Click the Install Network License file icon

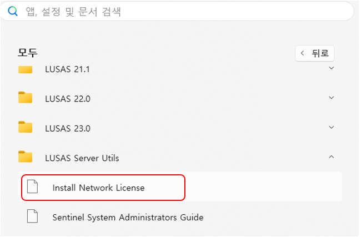[x=33, y=188]
